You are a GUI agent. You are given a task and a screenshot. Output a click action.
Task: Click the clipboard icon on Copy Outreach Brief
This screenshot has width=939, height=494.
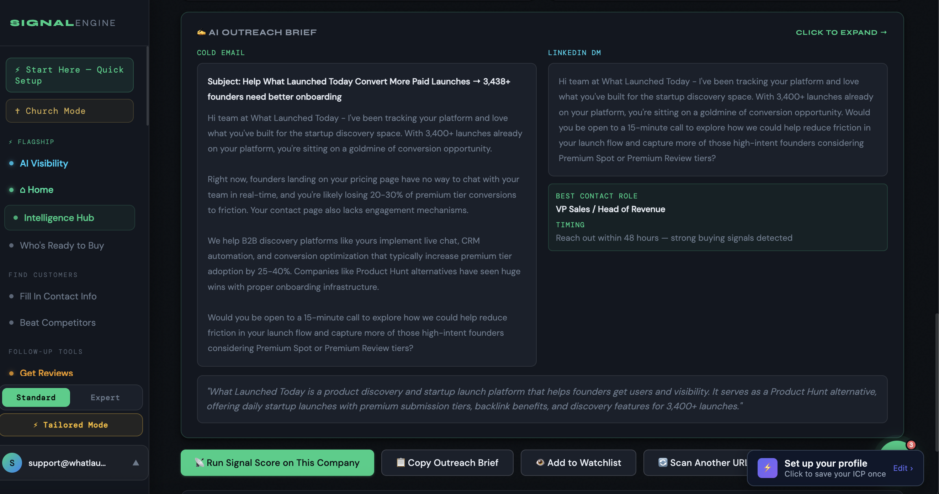[x=400, y=462]
